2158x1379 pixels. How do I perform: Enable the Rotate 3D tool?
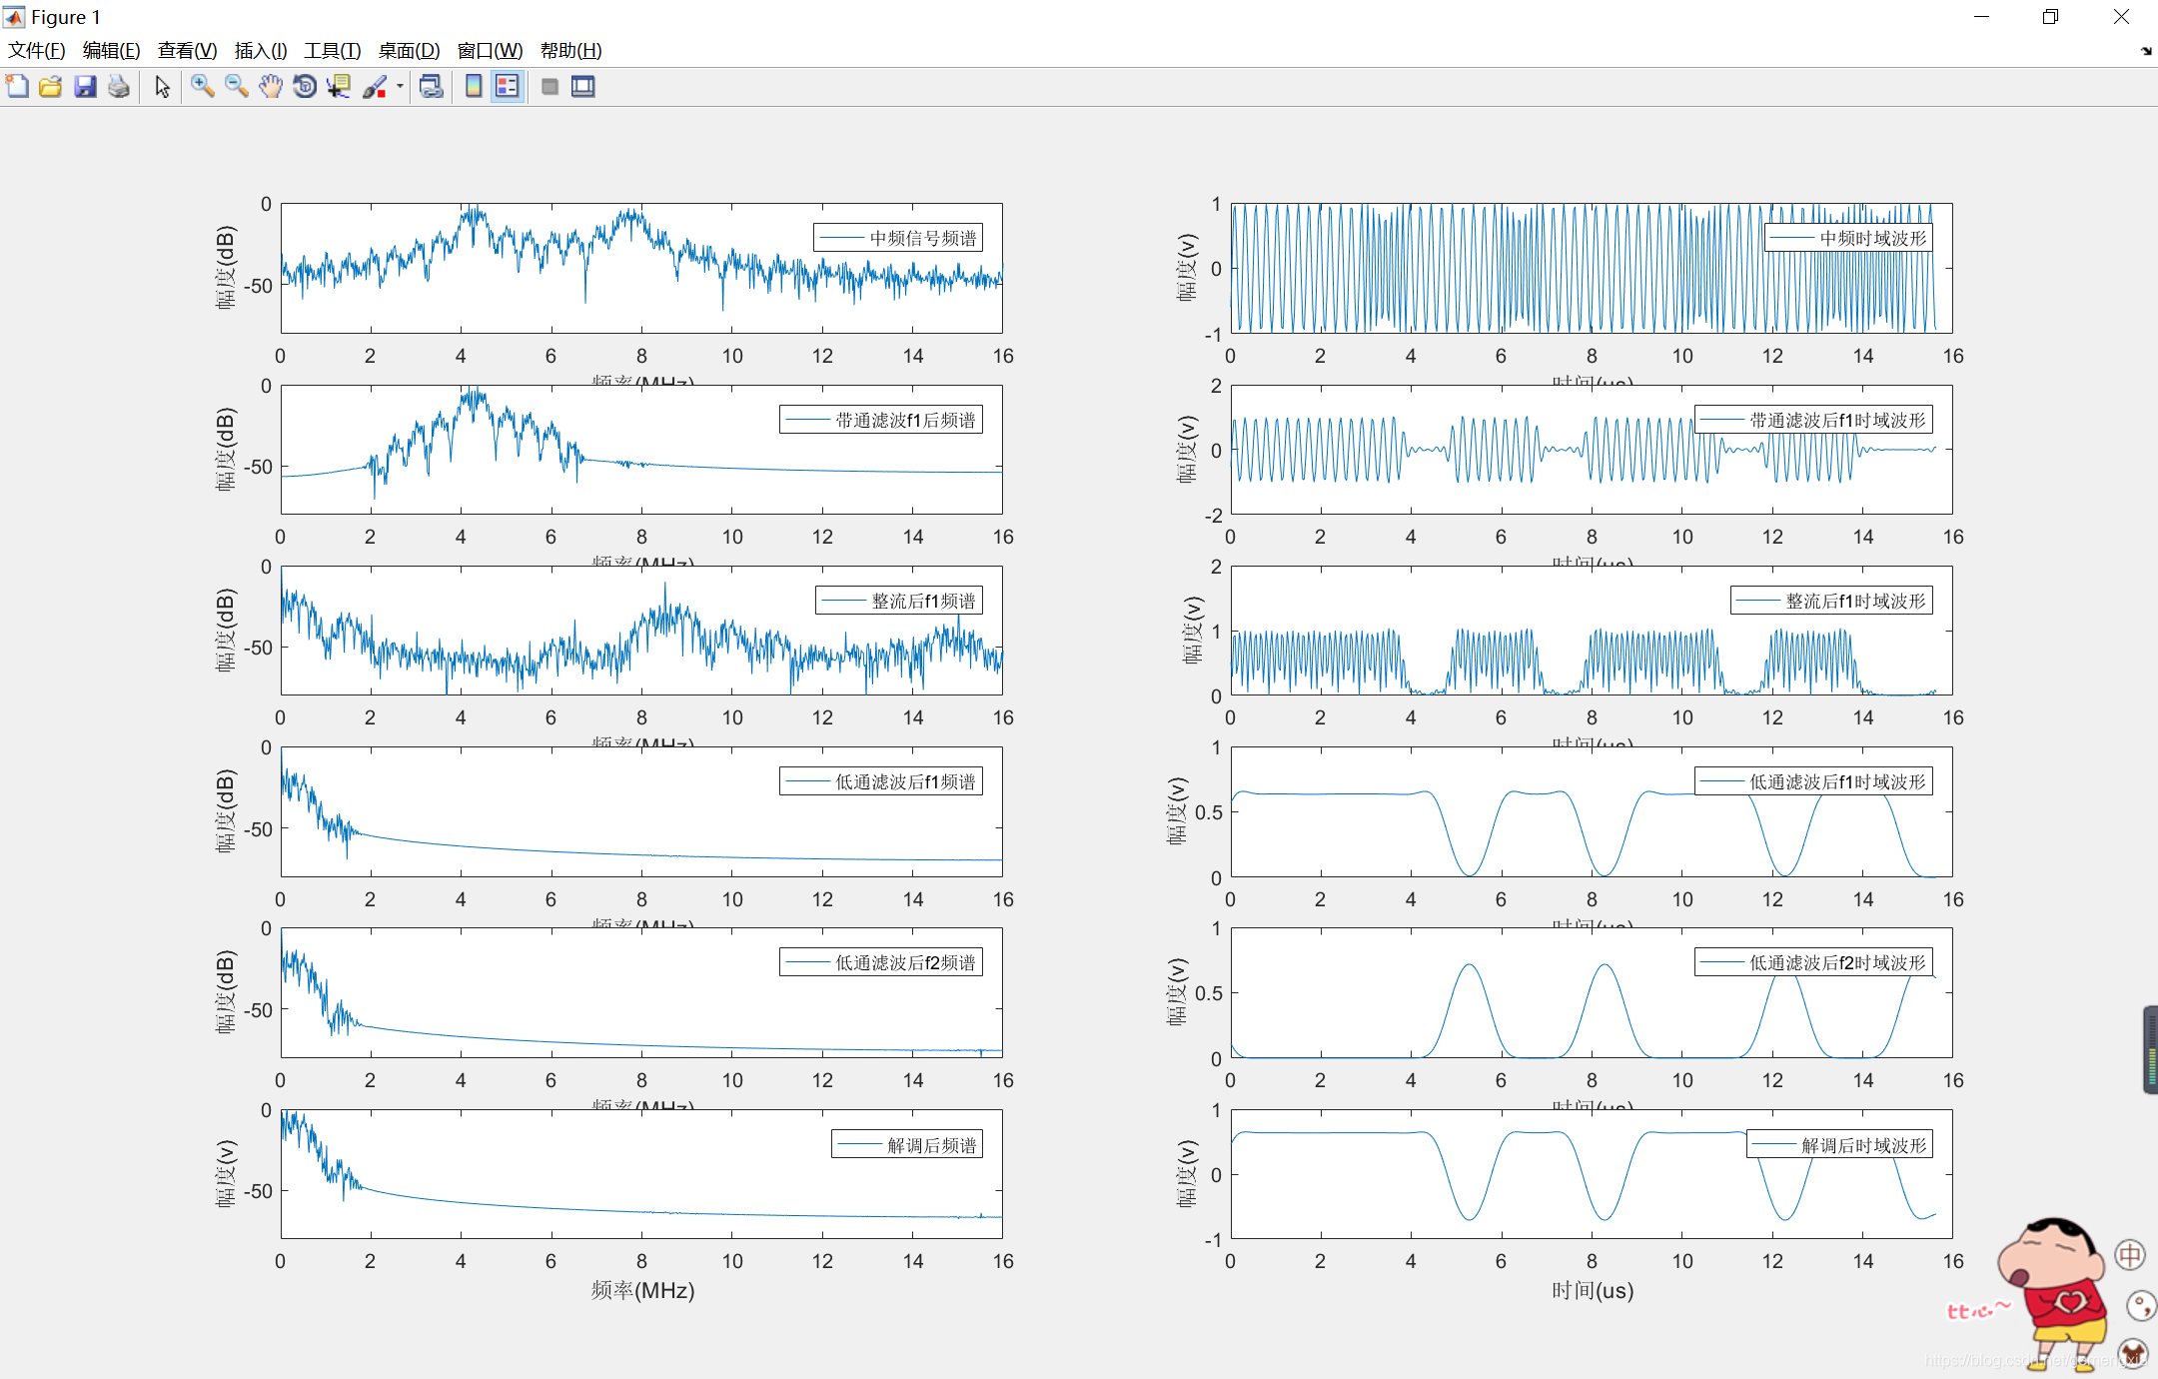click(305, 87)
